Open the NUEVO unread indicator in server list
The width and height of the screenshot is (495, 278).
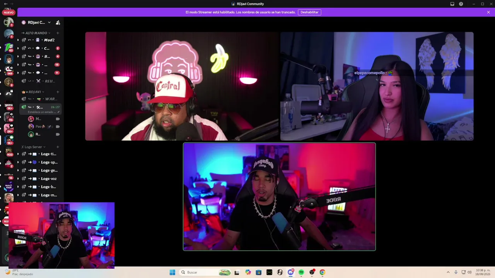tap(9, 12)
